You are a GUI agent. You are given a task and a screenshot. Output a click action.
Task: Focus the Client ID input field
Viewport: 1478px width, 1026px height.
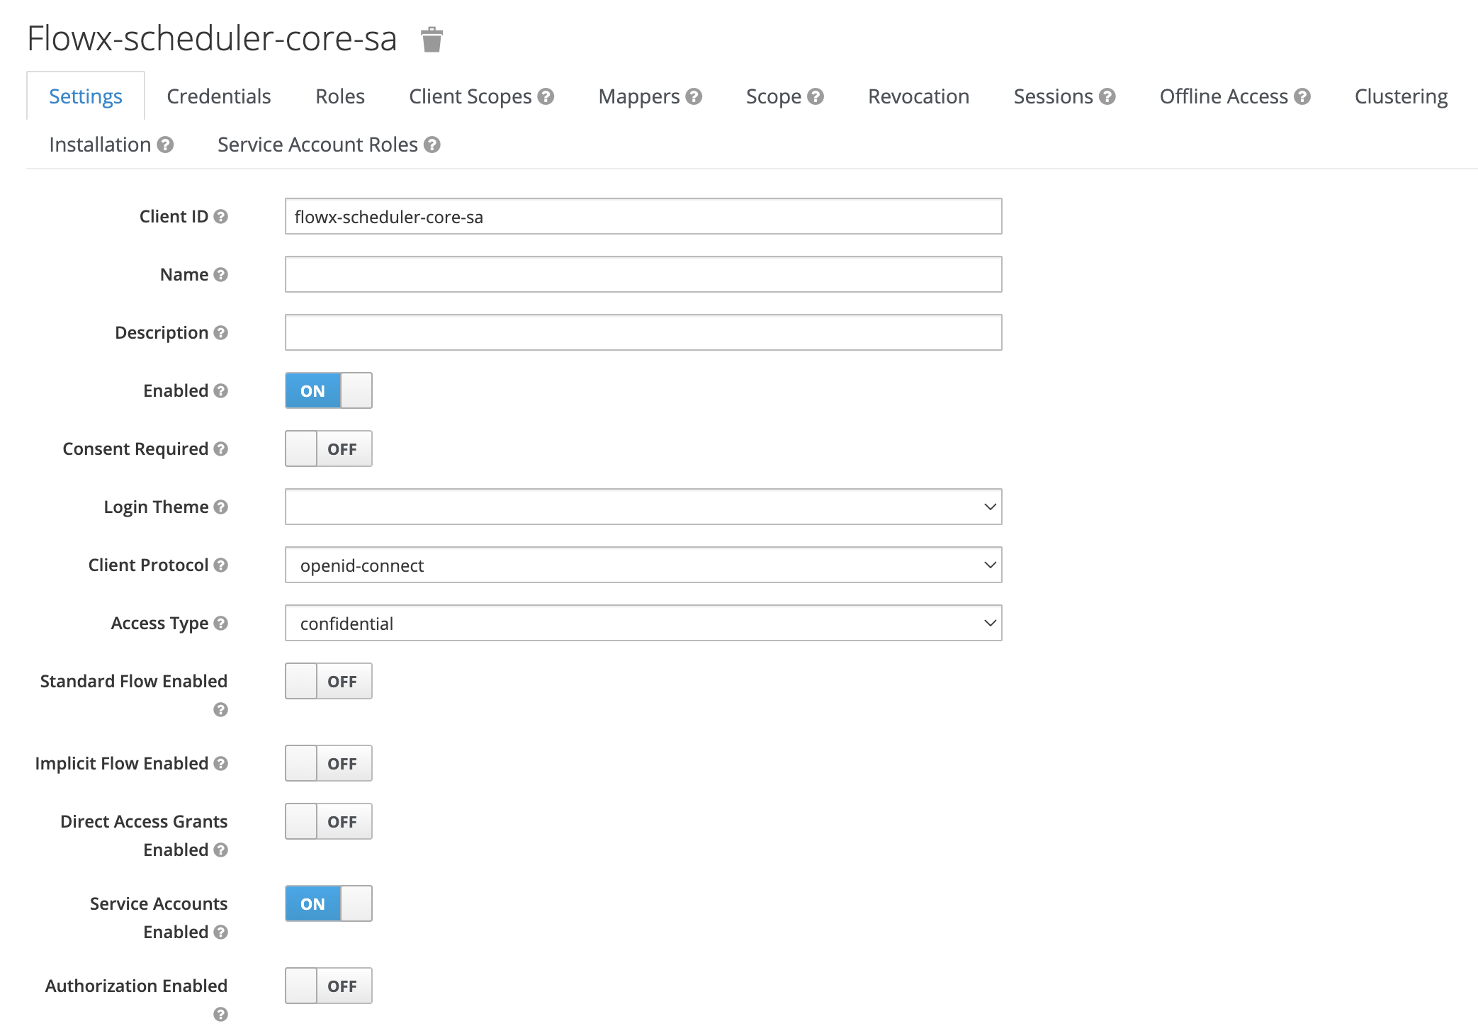coord(643,216)
